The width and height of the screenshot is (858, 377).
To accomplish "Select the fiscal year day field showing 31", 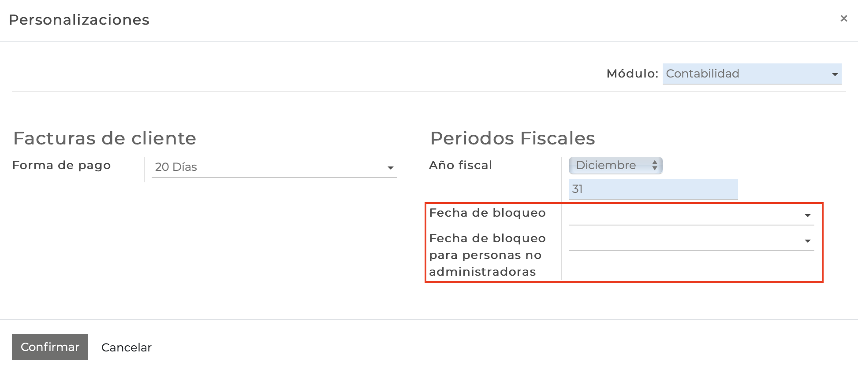I will pyautogui.click(x=653, y=189).
